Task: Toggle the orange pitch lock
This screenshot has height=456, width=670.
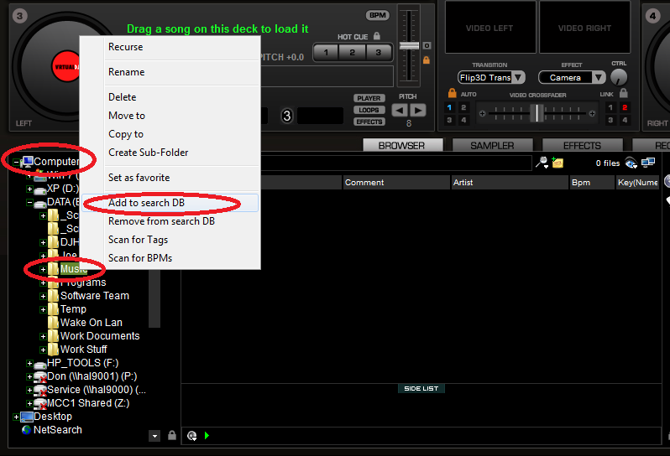Action: coord(427,60)
